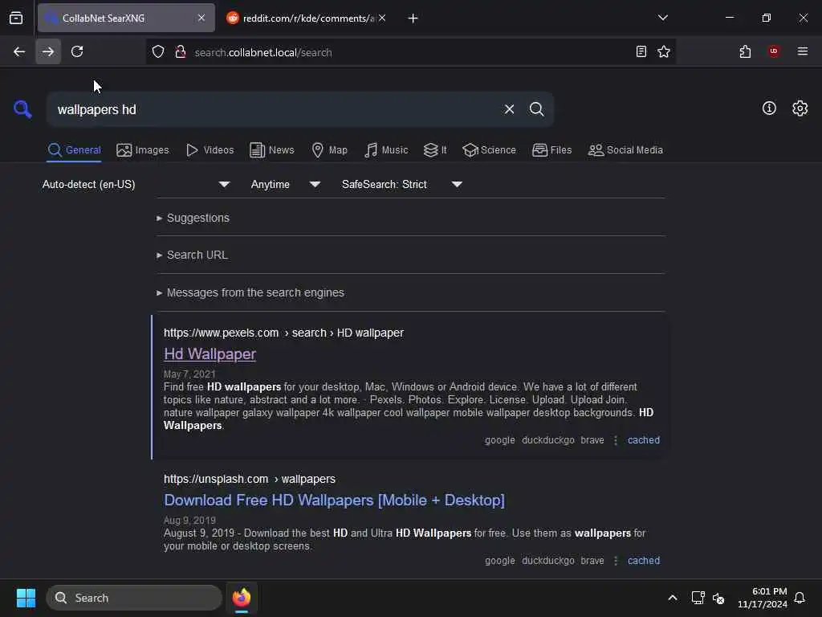Close the reddit tab
This screenshot has height=617, width=822.
click(382, 18)
